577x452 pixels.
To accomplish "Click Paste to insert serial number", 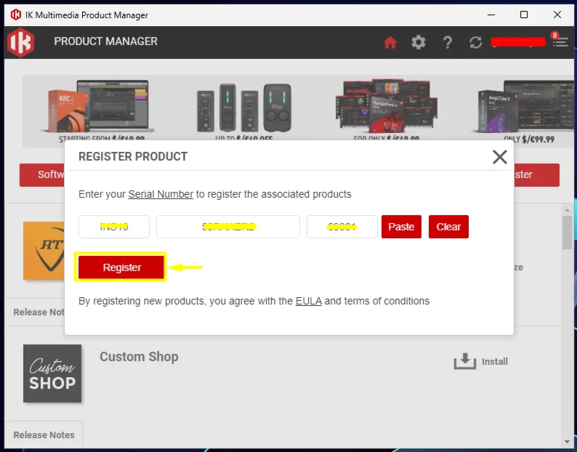I will tap(401, 227).
